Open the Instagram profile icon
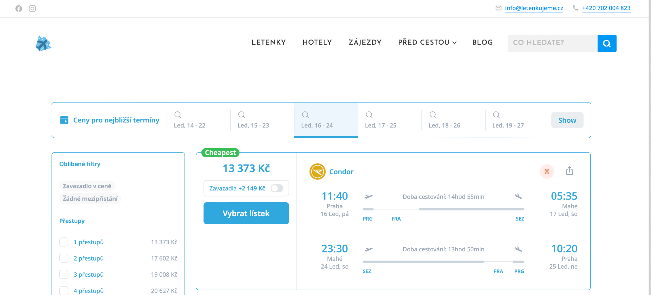651x295 pixels. tap(32, 8)
